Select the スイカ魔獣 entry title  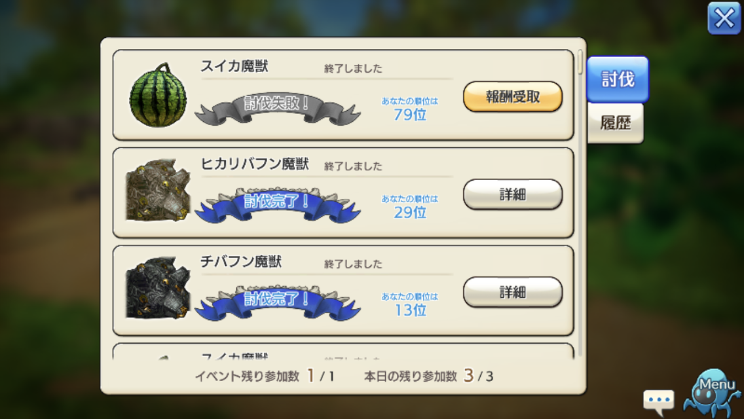coord(234,66)
